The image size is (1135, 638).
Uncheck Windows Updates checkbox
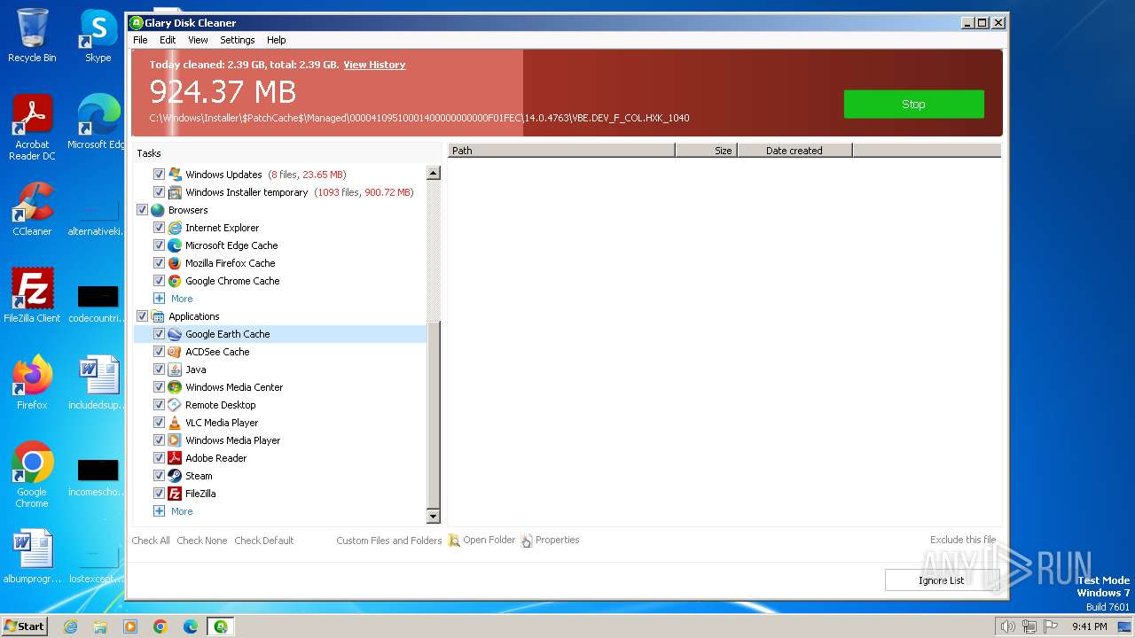(160, 175)
